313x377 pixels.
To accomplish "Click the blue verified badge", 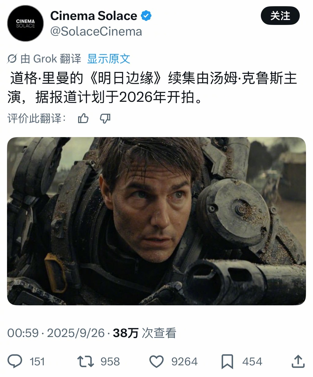I will pos(146,16).
